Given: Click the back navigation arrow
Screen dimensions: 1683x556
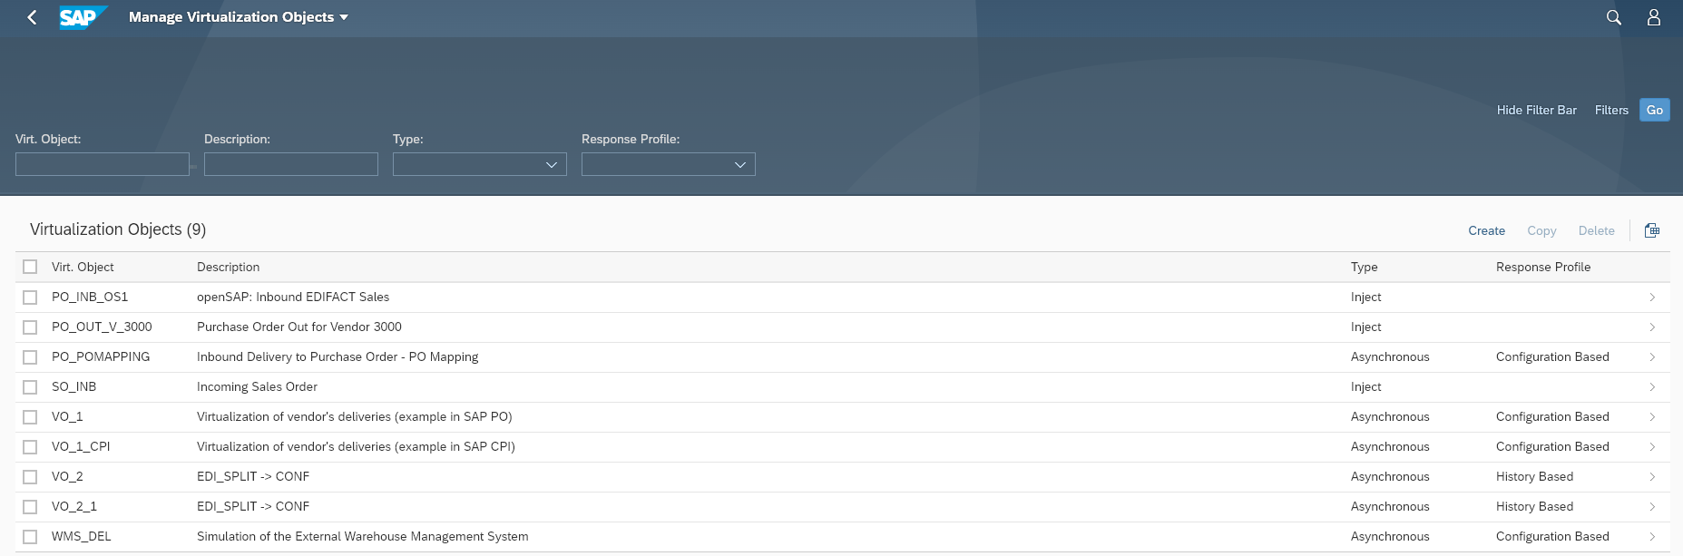Looking at the screenshot, I should pos(32,17).
